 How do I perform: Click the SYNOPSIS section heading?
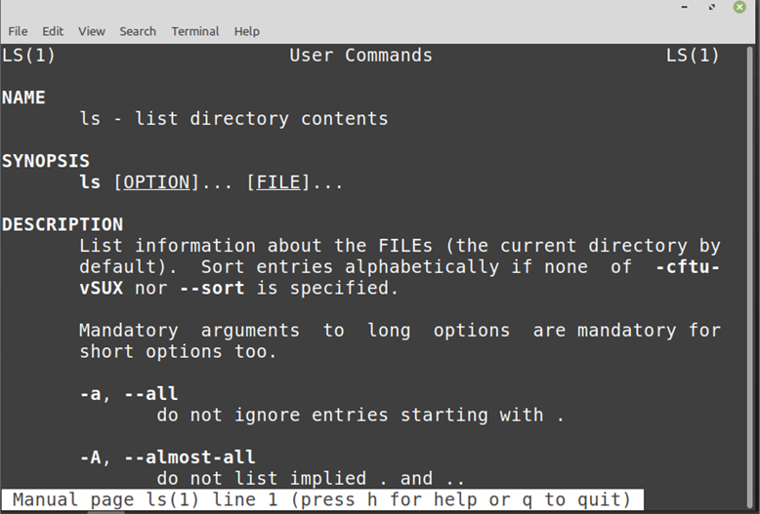(46, 161)
